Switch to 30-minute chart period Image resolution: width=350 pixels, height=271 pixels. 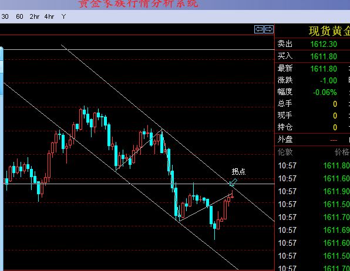(5, 16)
